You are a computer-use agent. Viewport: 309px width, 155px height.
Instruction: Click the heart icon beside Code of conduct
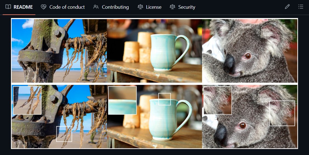(43, 7)
